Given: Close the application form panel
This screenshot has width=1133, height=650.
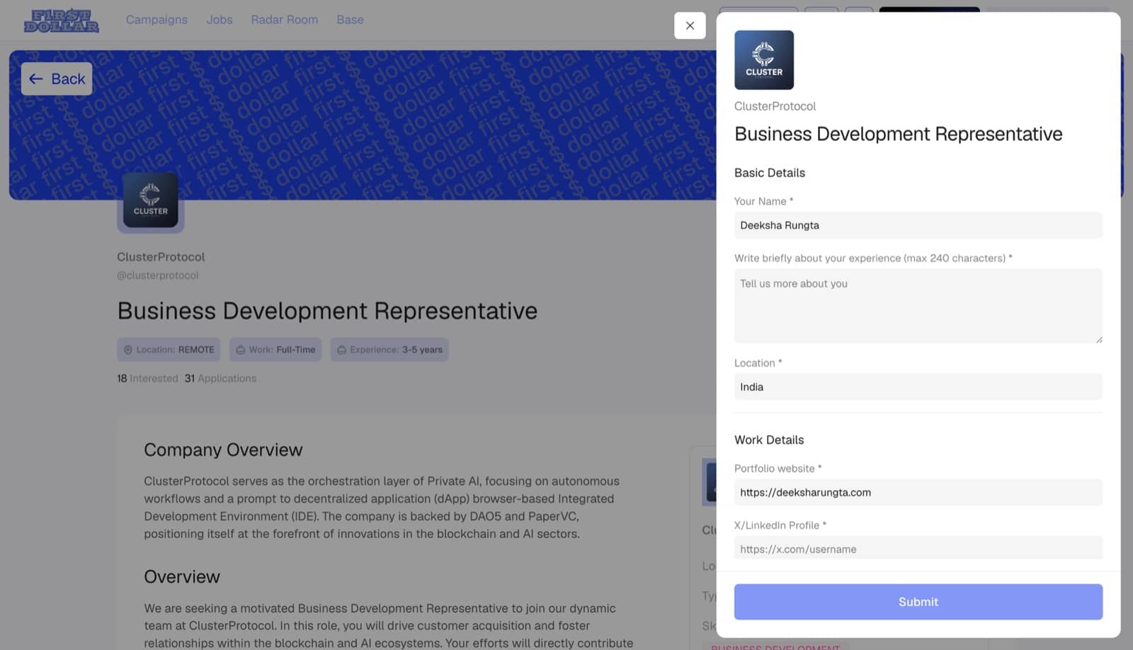Looking at the screenshot, I should [690, 25].
